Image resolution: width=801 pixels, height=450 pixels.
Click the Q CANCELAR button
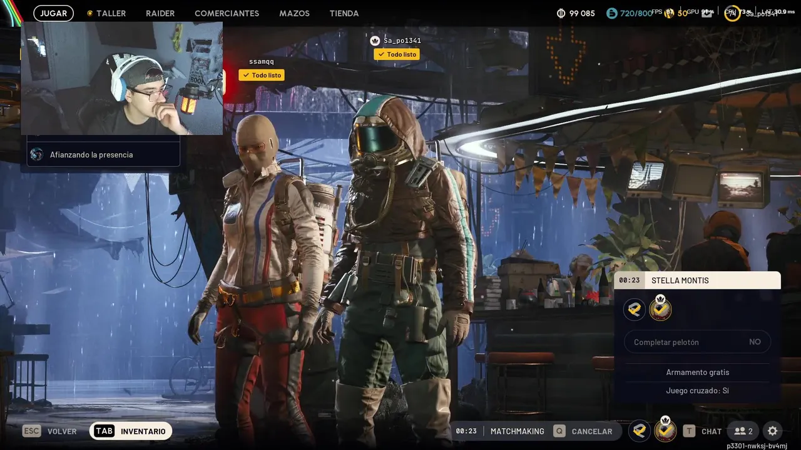tap(583, 431)
